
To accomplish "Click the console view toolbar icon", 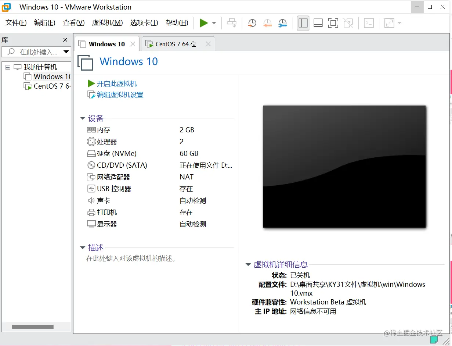I will tap(369, 23).
